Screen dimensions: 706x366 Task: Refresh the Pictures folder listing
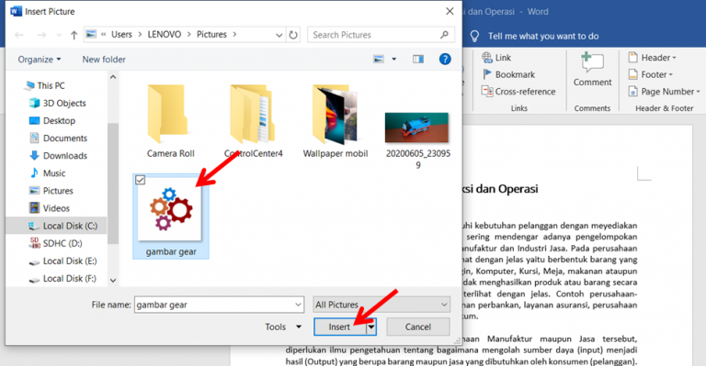coord(293,35)
